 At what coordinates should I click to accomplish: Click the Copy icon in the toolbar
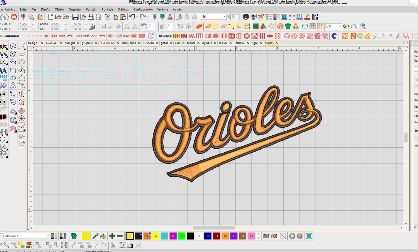pos(115,17)
